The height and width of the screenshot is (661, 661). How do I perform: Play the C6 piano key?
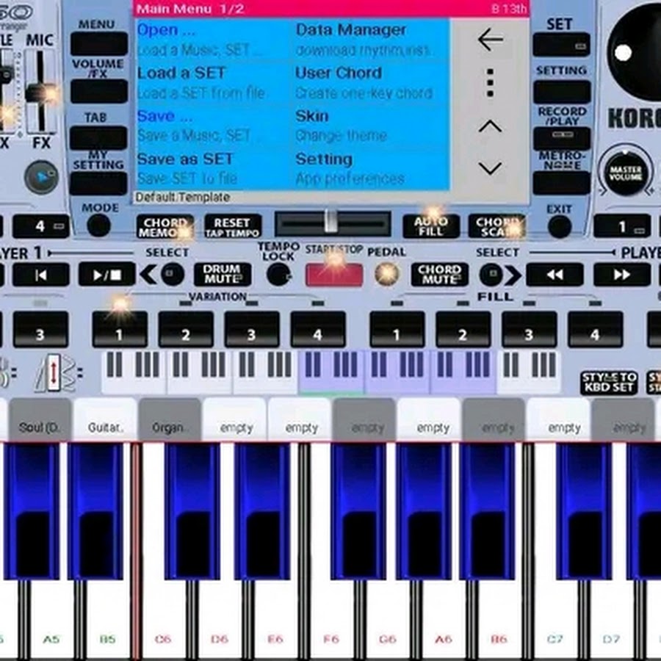pos(163,611)
